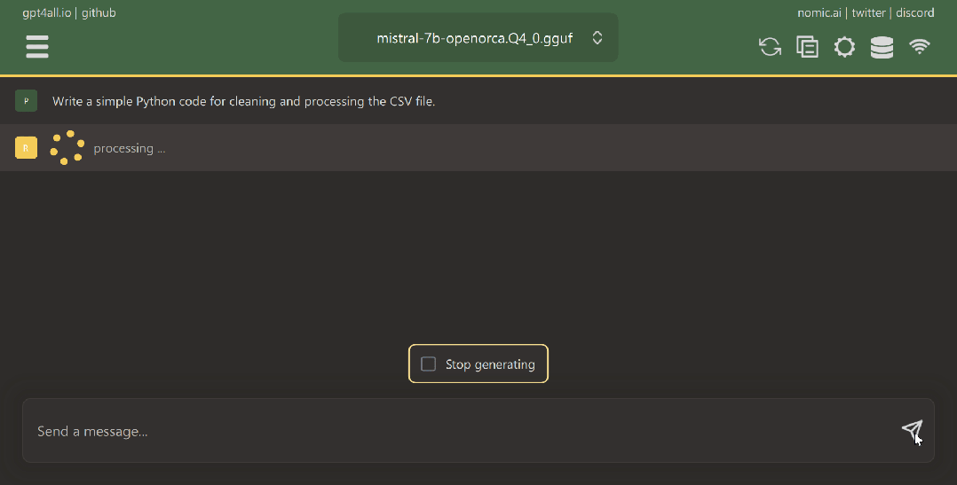Open the twitter link

coord(868,12)
